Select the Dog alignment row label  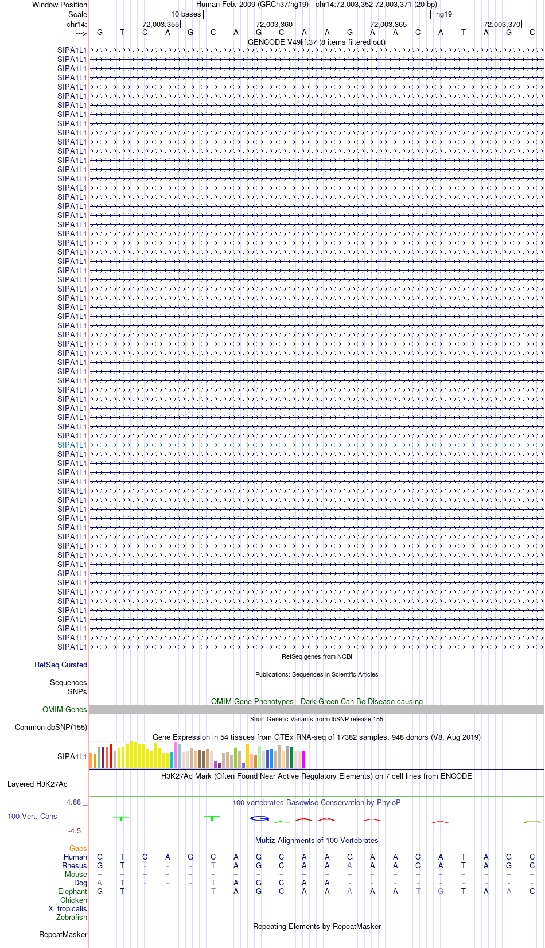click(81, 883)
